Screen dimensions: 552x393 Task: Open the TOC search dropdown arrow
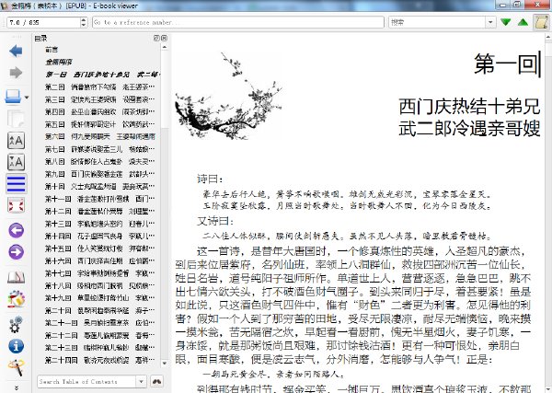point(141,381)
